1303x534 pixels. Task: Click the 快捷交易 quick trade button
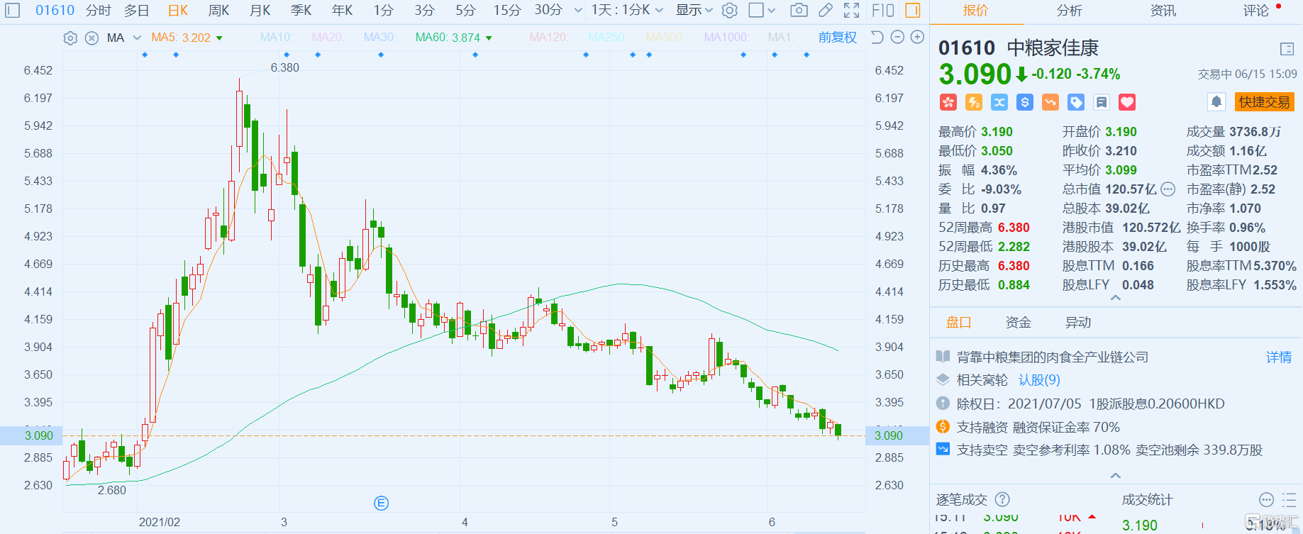click(x=1265, y=102)
